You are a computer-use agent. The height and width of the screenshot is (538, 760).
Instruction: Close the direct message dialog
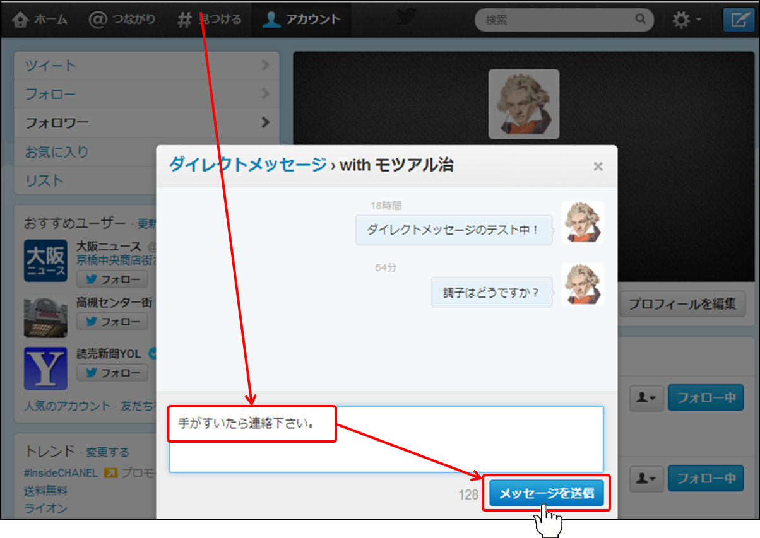[x=598, y=167]
